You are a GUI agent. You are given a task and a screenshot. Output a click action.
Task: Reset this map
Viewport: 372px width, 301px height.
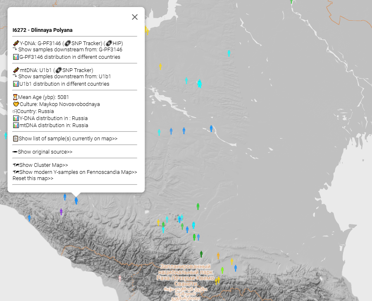click(33, 178)
